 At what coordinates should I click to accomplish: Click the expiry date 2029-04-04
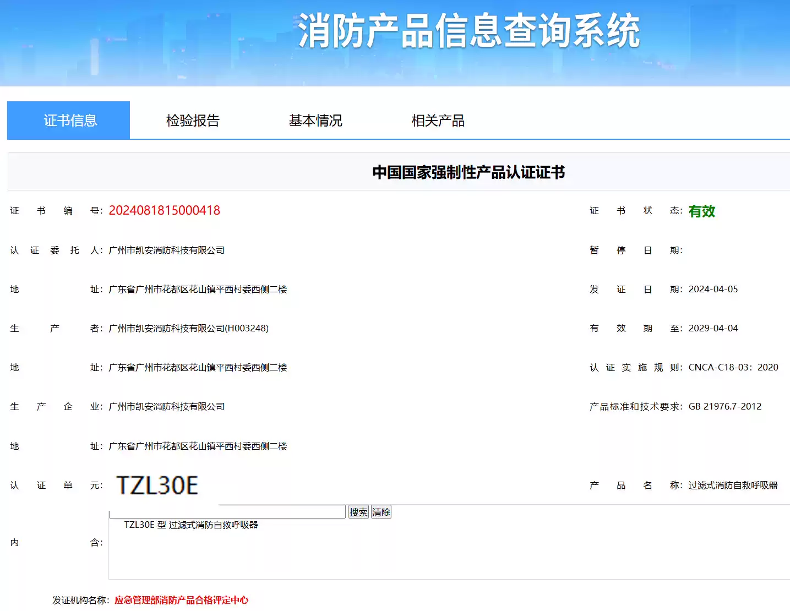713,329
